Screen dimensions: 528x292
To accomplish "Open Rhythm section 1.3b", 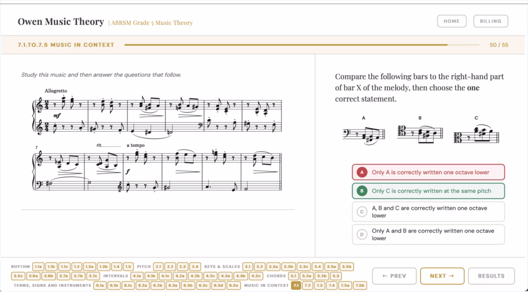I will (103, 266).
